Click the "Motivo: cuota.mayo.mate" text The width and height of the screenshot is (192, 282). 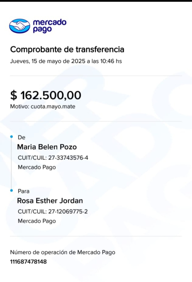(x=43, y=107)
